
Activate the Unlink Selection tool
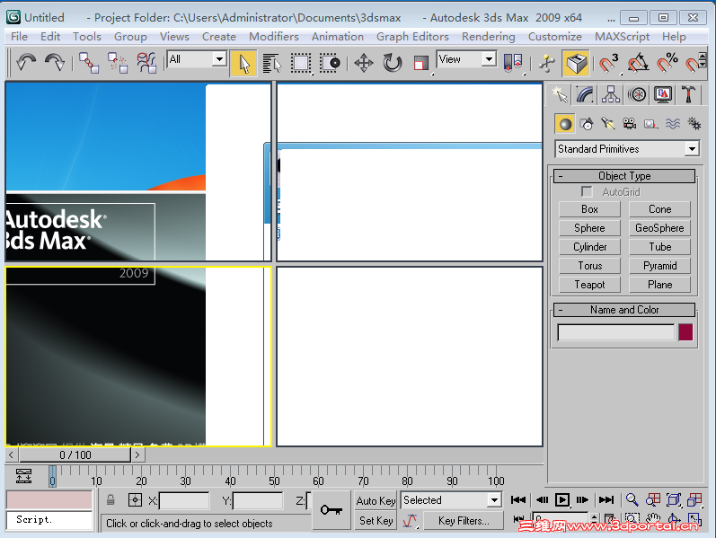[x=118, y=63]
